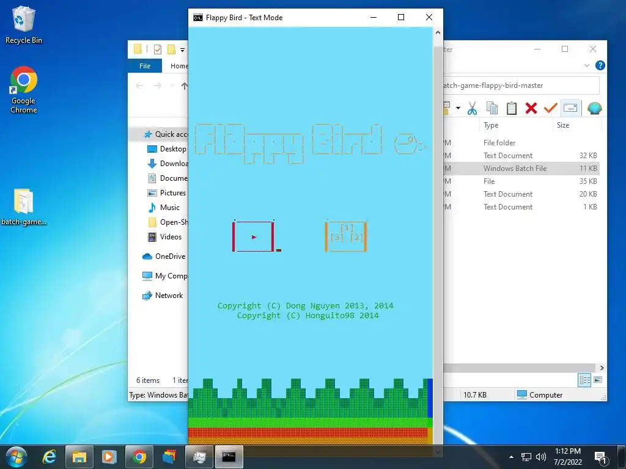Expand the Explorer ribbon with the chevron
Viewport: 626px width, 469px height.
coord(586,65)
